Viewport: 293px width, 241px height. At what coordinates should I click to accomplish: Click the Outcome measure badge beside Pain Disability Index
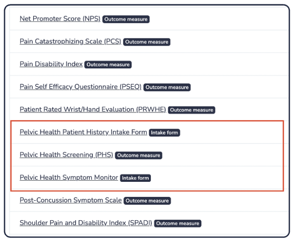[x=108, y=65]
